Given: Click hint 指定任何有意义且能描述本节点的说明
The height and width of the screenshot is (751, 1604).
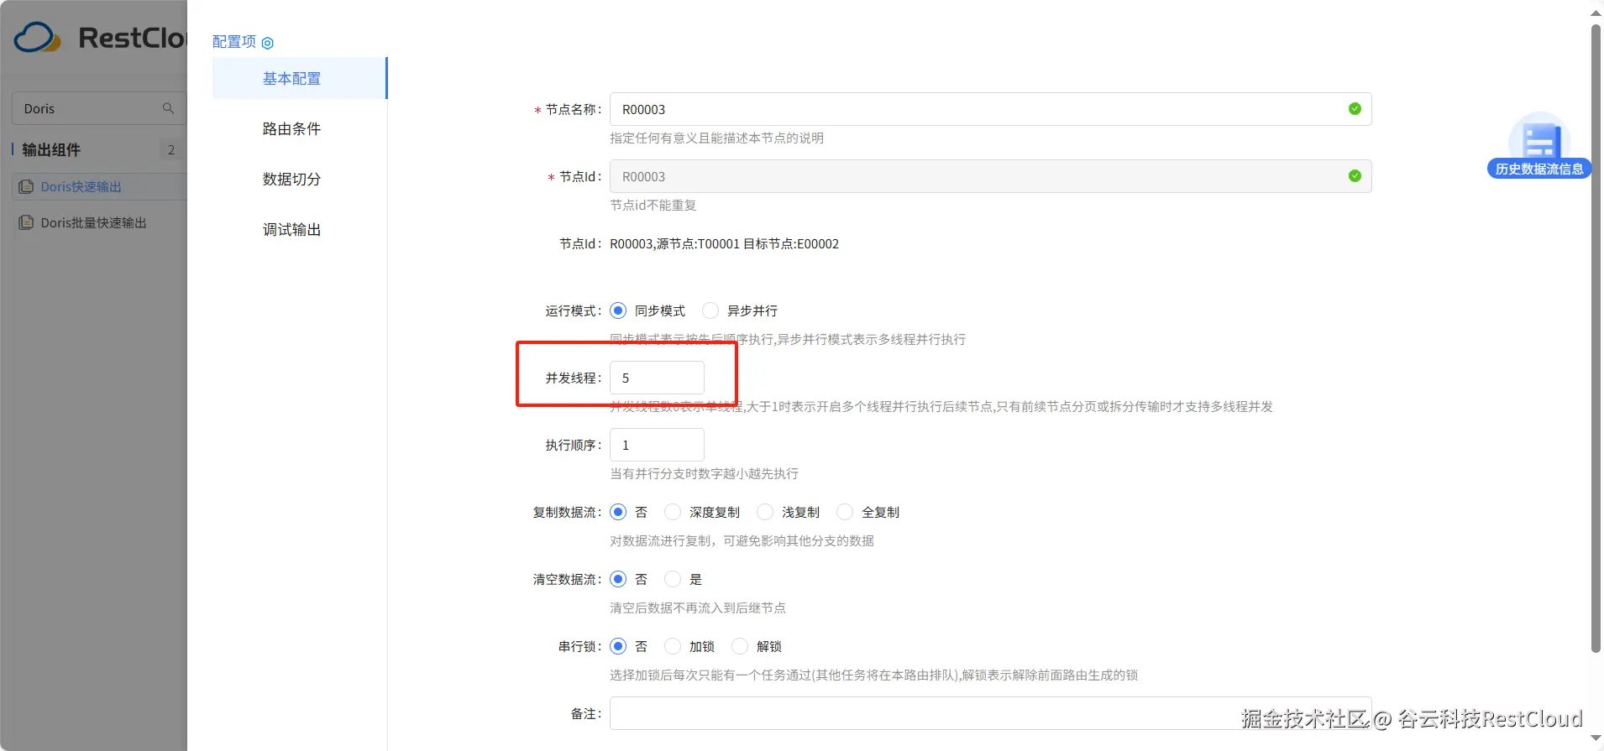Looking at the screenshot, I should pyautogui.click(x=716, y=138).
